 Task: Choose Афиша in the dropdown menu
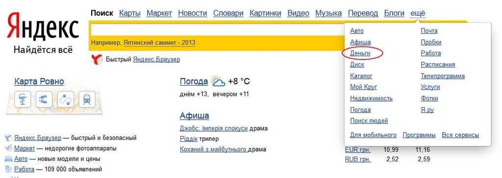click(360, 42)
